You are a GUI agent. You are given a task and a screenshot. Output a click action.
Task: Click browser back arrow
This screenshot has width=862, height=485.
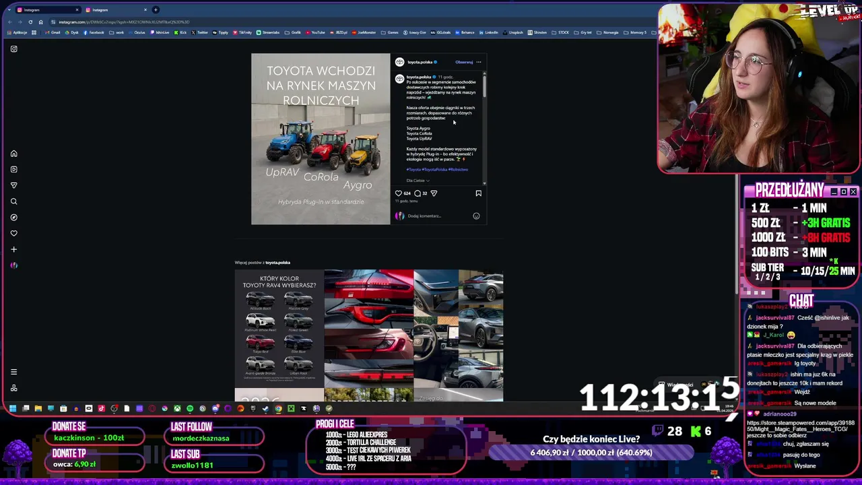[10, 22]
